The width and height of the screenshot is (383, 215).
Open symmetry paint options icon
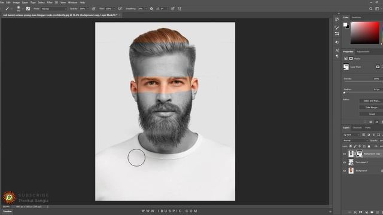[x=180, y=8]
